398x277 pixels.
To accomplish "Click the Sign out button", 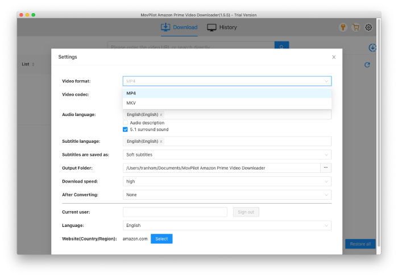I will 246,212.
